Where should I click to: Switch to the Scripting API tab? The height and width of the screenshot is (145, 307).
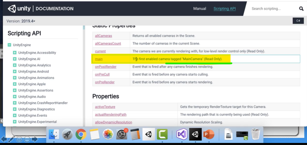[225, 8]
